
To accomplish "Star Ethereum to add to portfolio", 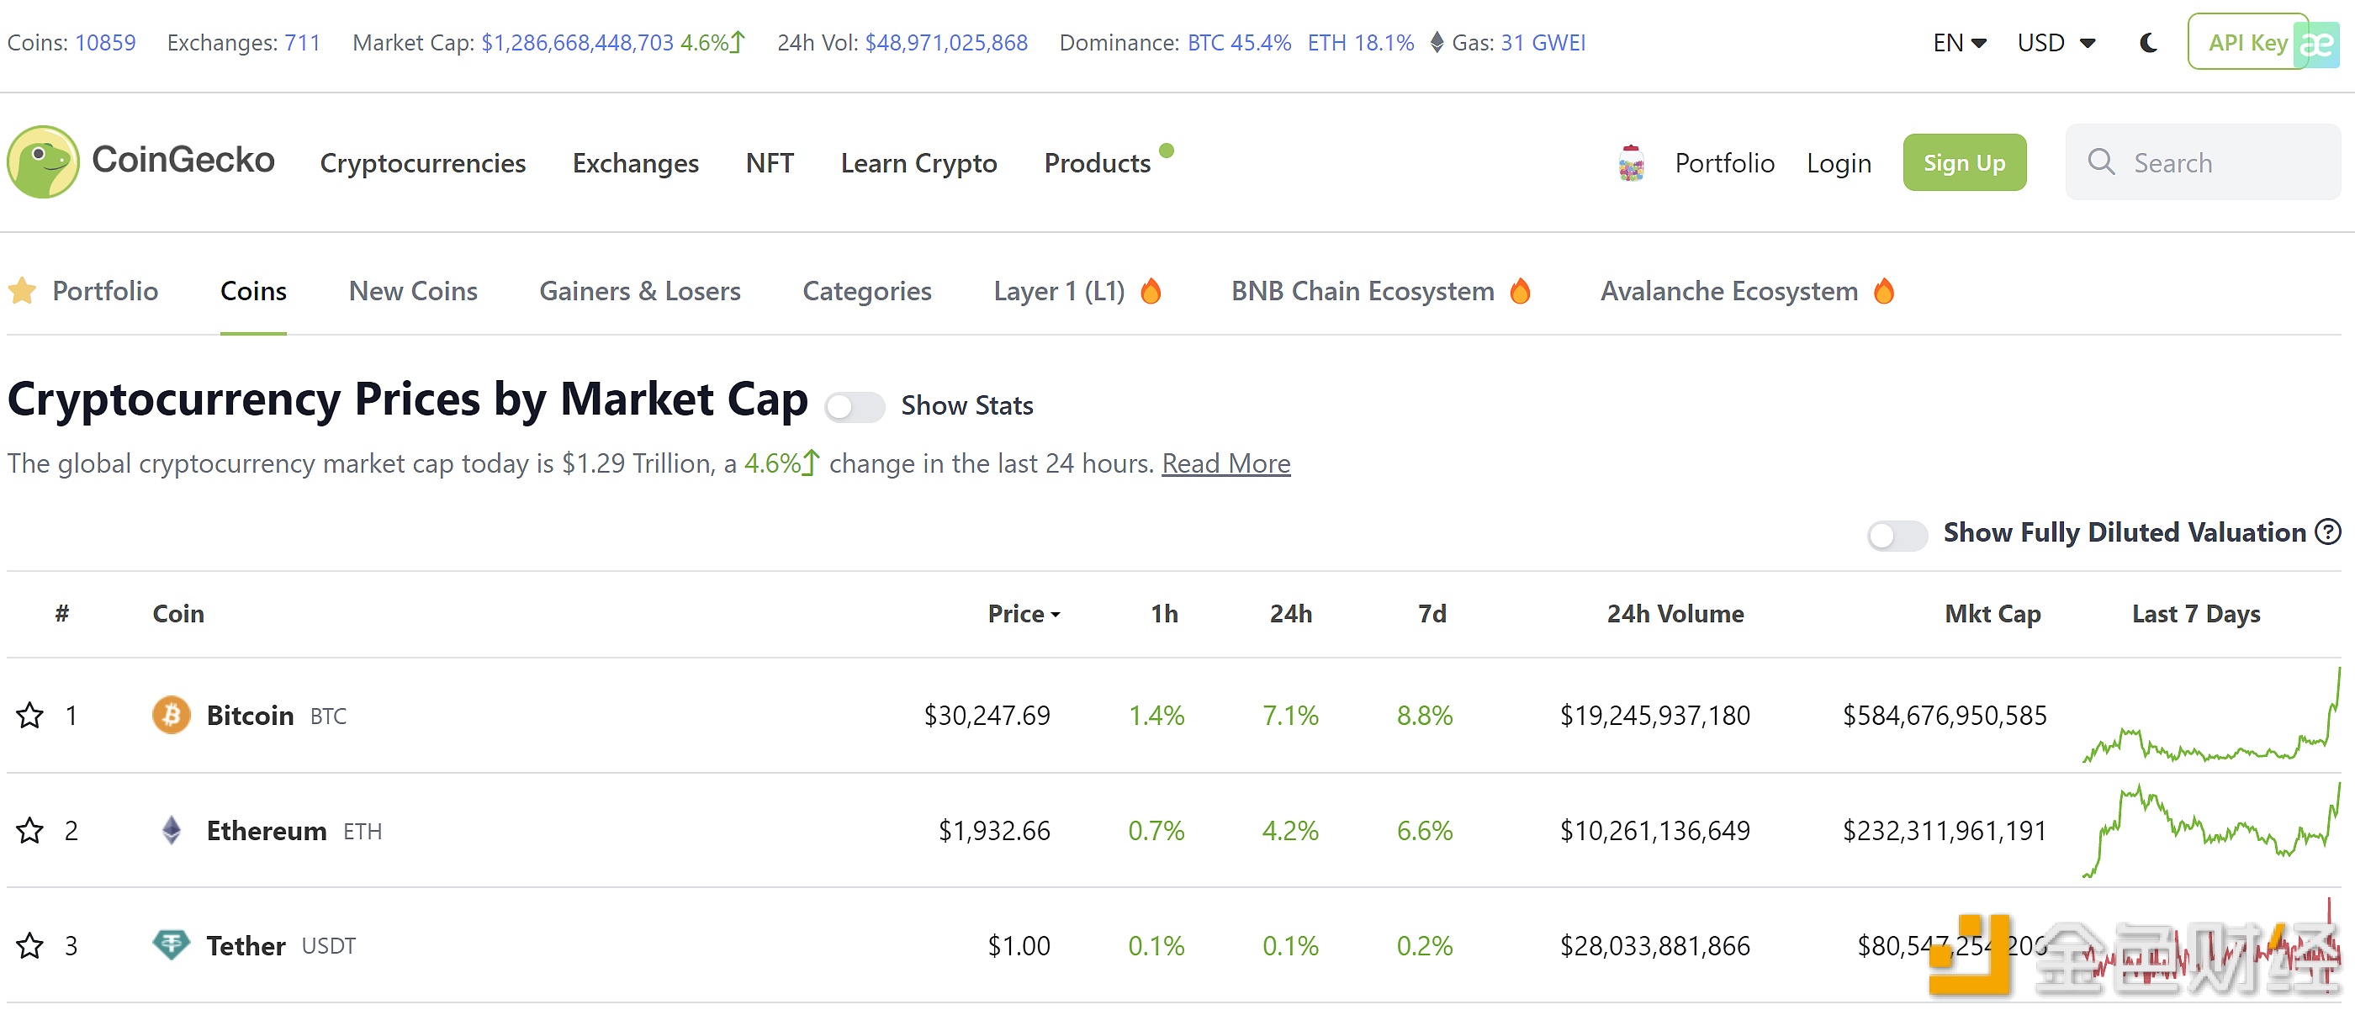I will (30, 830).
